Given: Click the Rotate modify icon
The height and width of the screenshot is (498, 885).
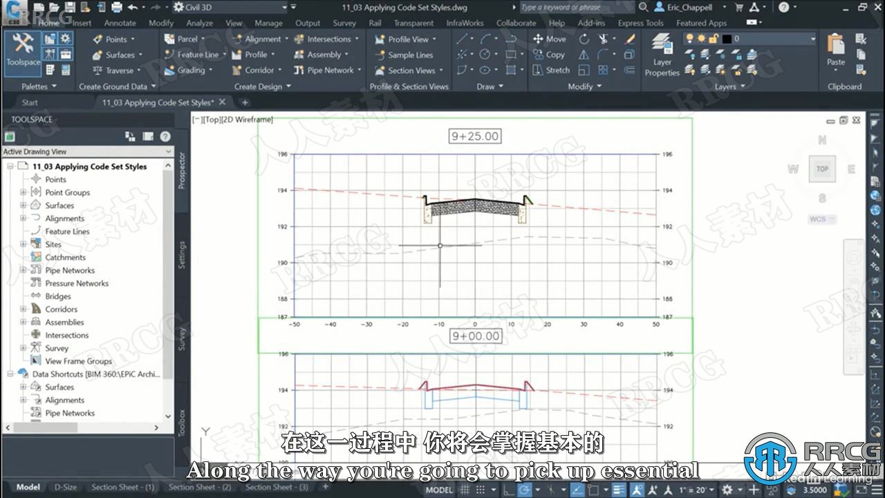Looking at the screenshot, I should [x=584, y=39].
